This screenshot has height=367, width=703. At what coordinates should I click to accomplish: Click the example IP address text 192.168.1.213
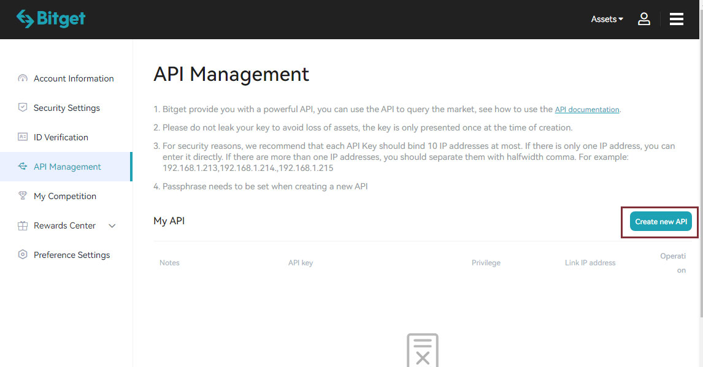tap(190, 168)
